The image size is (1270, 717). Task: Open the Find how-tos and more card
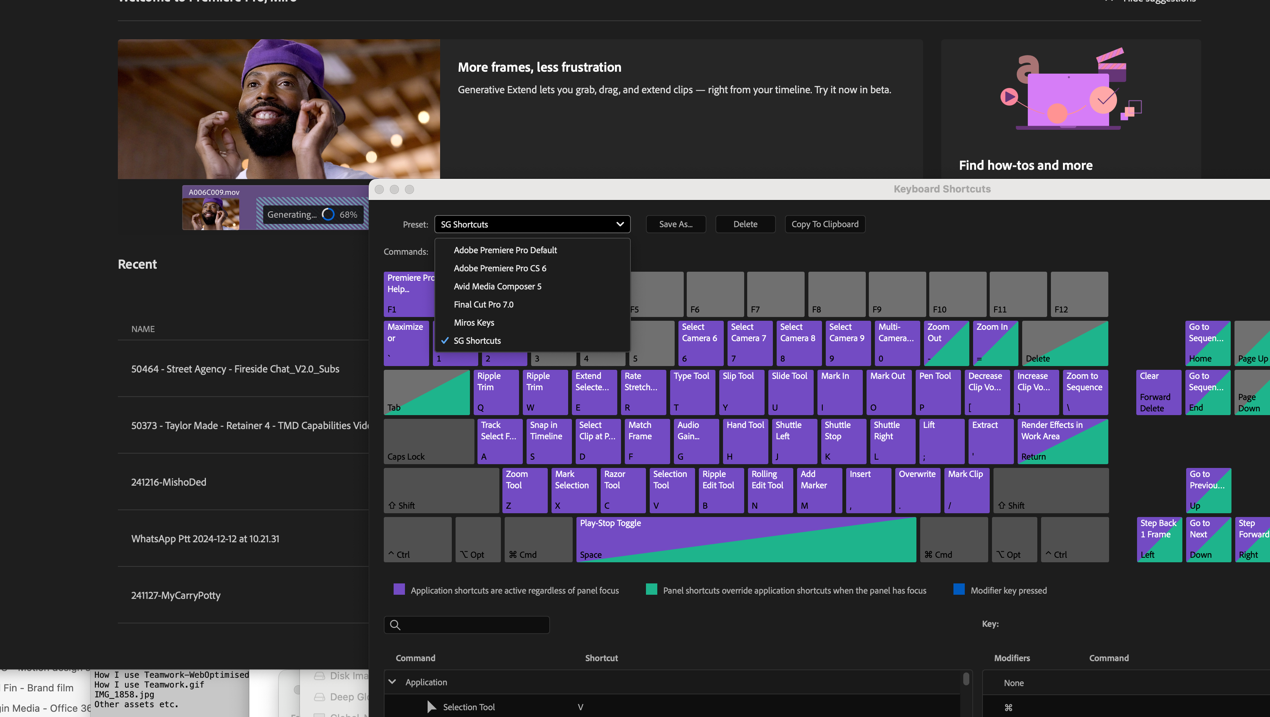1070,109
